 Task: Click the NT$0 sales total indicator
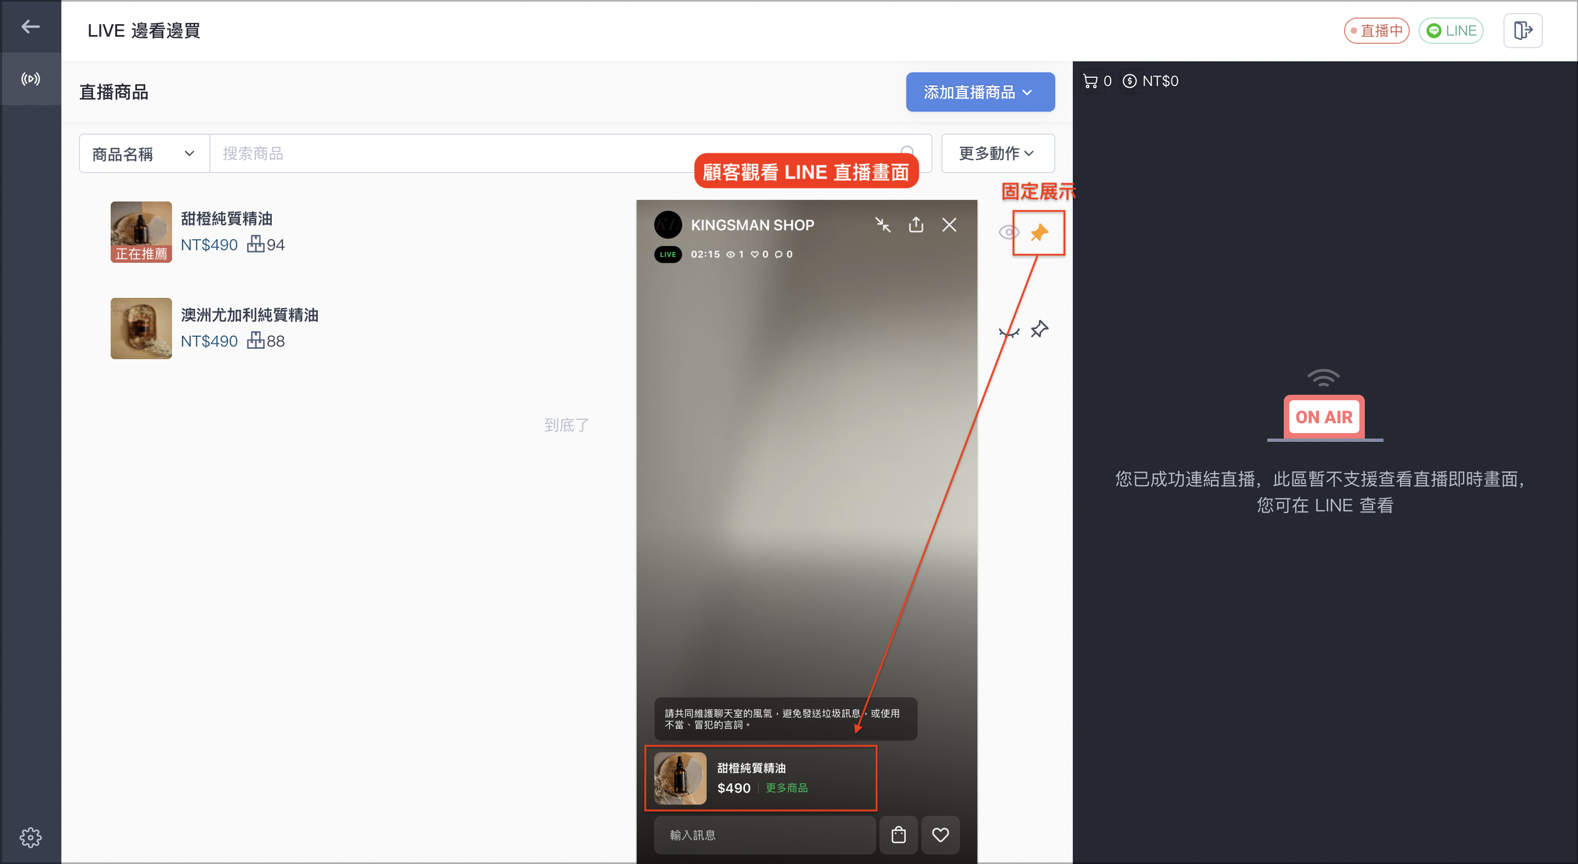(1151, 81)
